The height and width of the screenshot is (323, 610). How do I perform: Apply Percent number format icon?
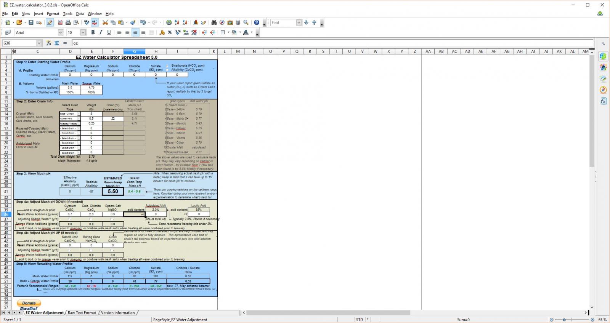tap(170, 33)
